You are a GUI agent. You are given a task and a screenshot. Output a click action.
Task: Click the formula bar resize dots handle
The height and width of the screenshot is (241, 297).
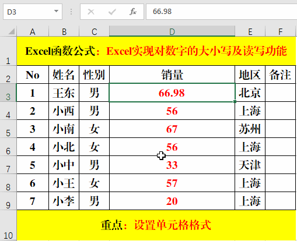pyautogui.click(x=71, y=12)
